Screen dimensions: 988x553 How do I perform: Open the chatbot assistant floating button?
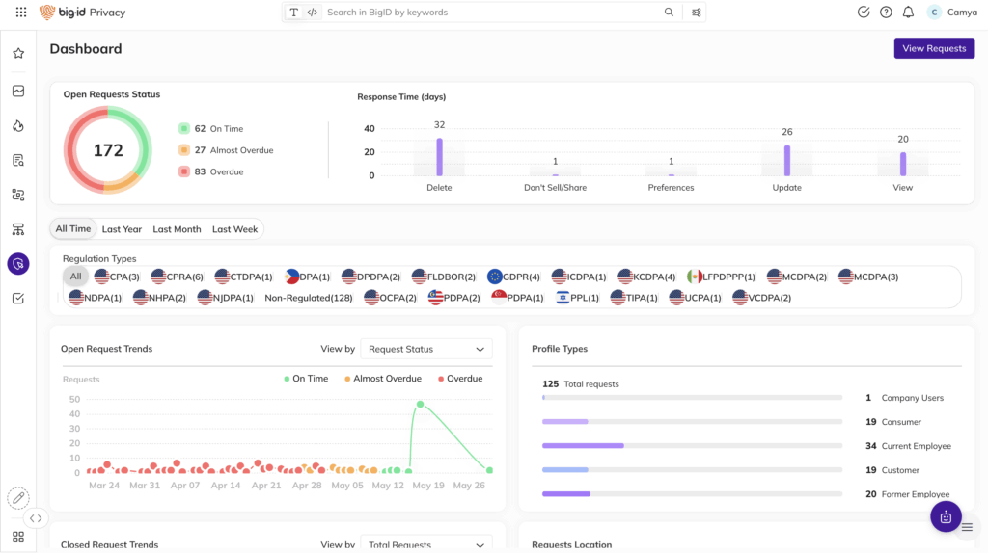point(946,516)
